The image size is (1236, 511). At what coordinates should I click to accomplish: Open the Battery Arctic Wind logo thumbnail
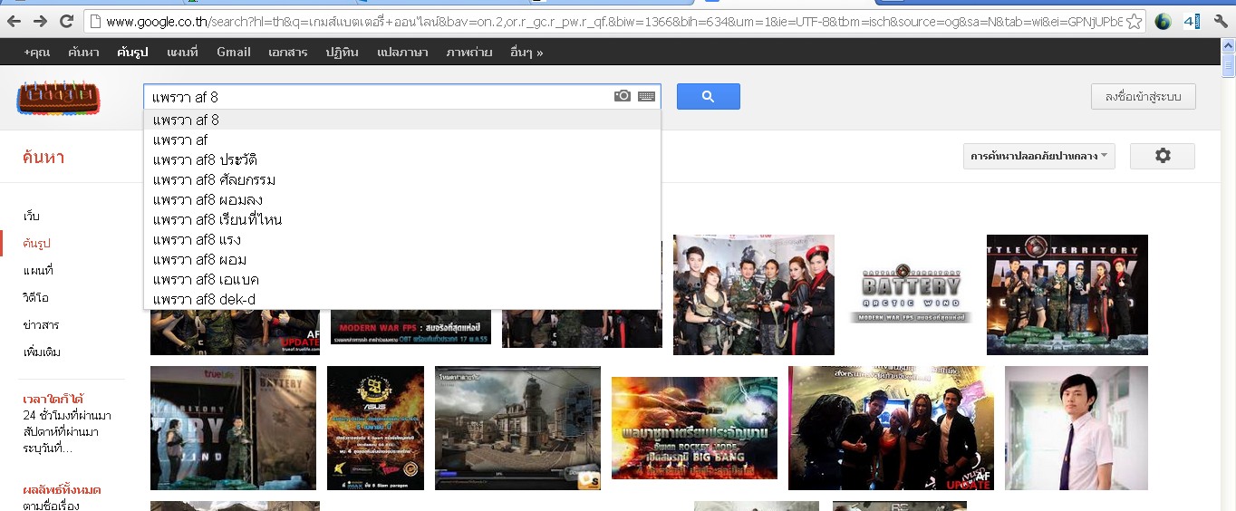[911, 294]
